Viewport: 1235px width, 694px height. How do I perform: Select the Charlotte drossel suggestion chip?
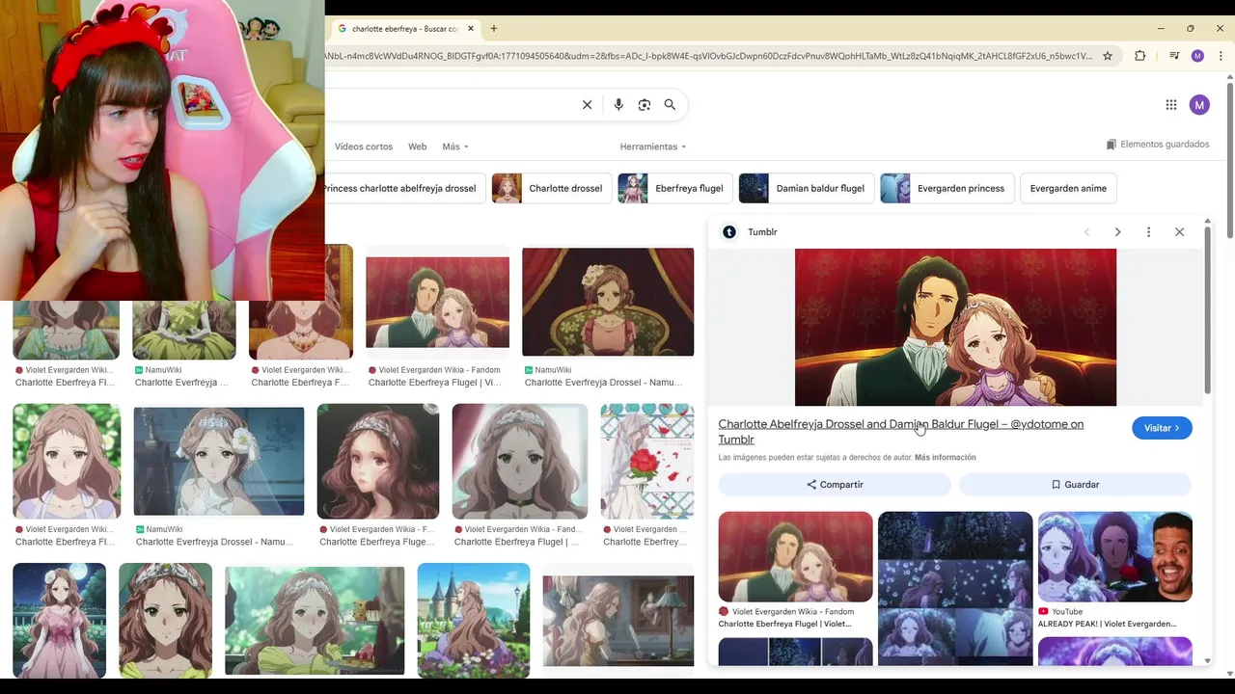pos(551,188)
